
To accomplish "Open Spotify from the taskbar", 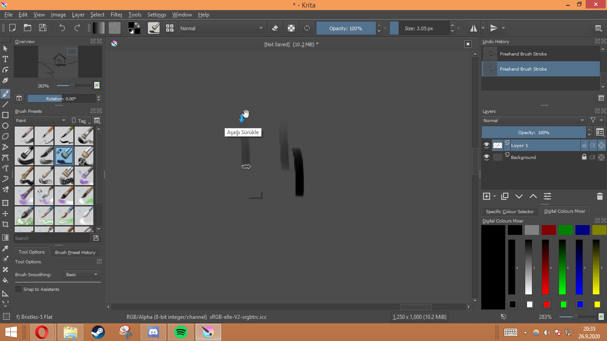I will tap(181, 332).
